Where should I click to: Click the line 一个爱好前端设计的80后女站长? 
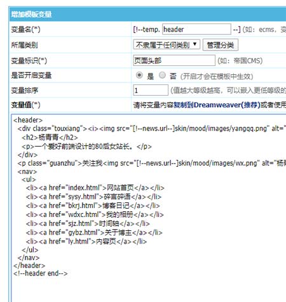click(86, 147)
